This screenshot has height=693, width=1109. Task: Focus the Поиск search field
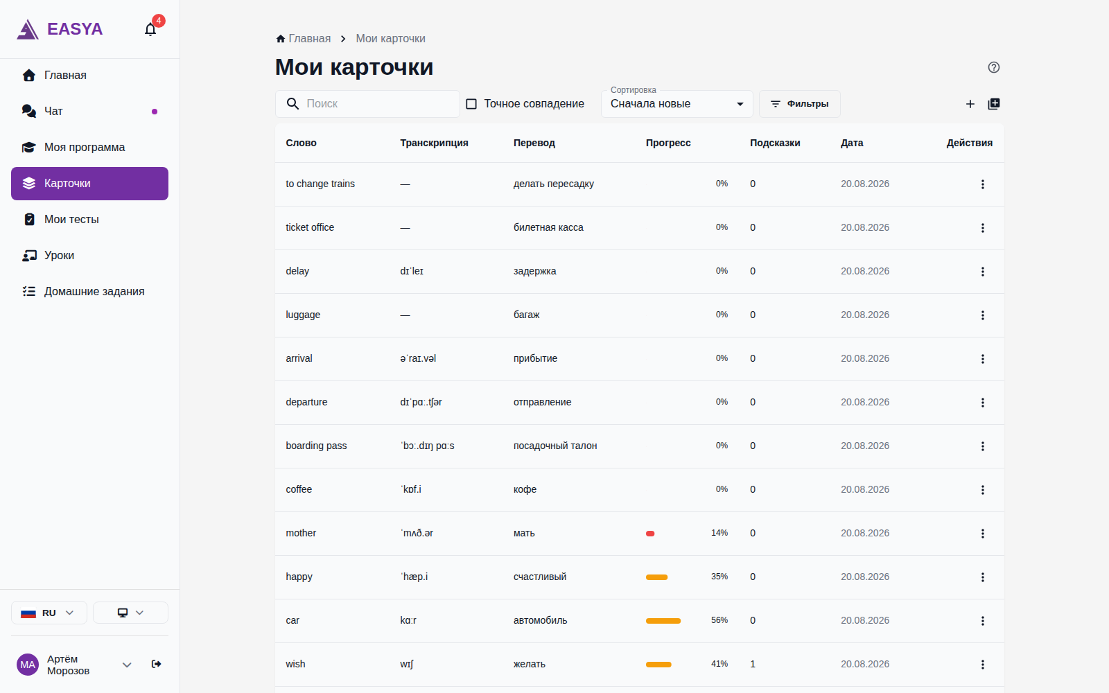(x=367, y=104)
